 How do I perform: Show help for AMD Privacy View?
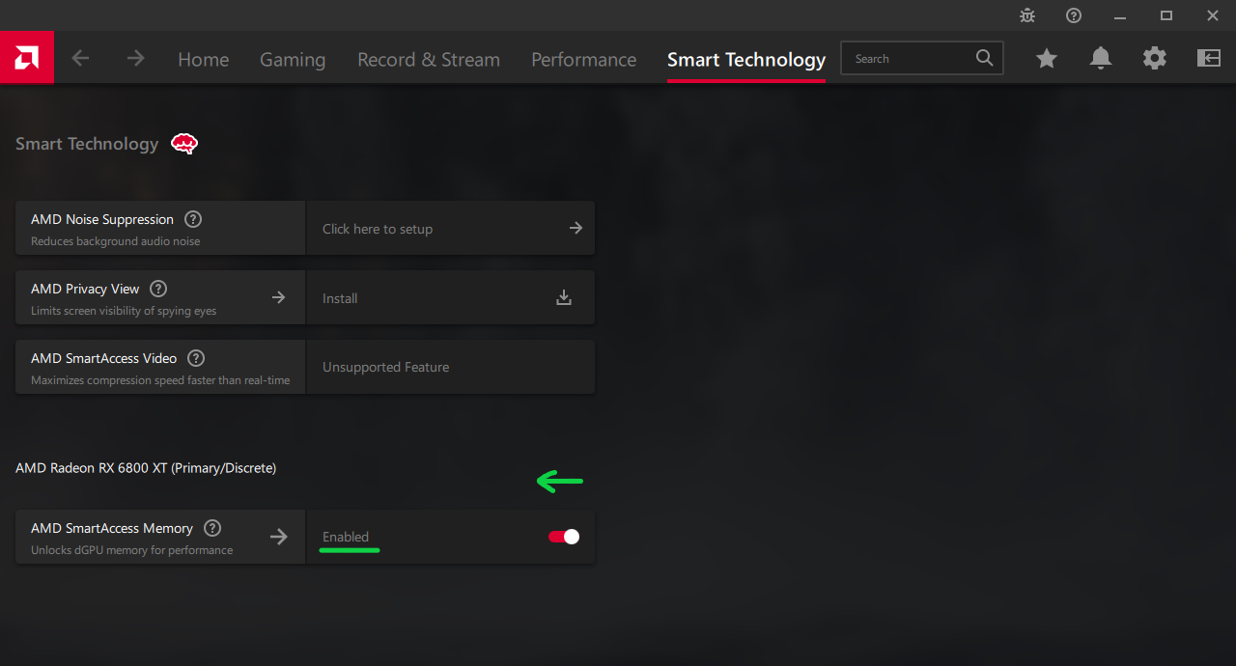158,289
